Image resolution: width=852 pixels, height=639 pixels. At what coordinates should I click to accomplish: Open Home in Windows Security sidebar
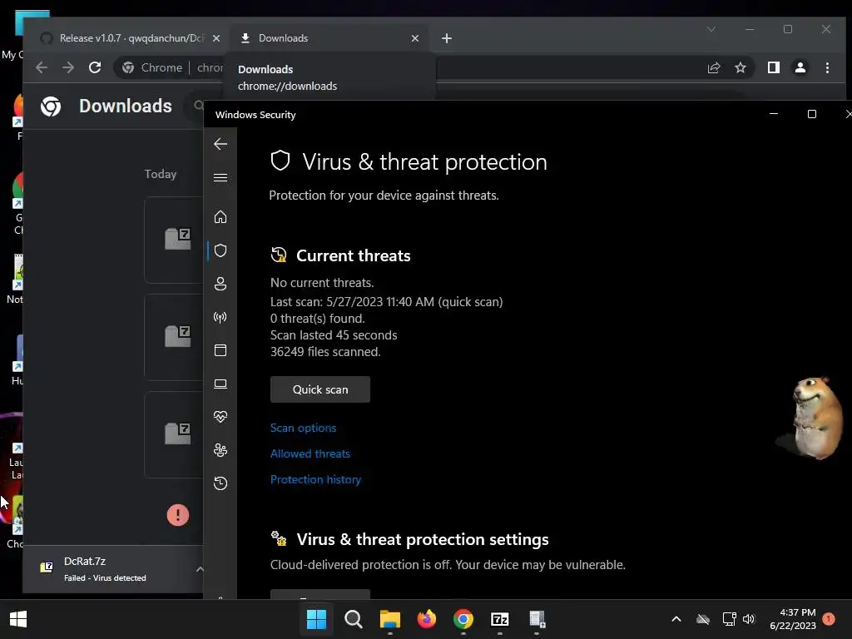[x=220, y=217]
